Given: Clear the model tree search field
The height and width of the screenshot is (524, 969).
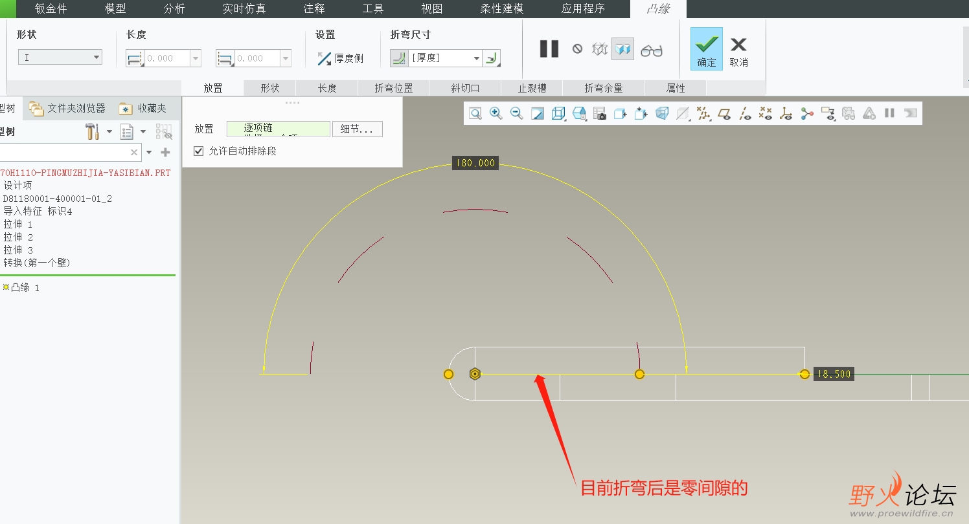Looking at the screenshot, I should point(134,153).
